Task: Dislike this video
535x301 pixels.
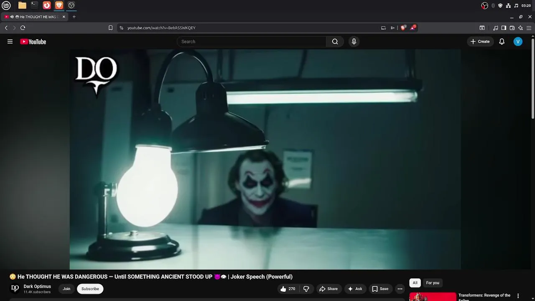Action: coord(306,289)
